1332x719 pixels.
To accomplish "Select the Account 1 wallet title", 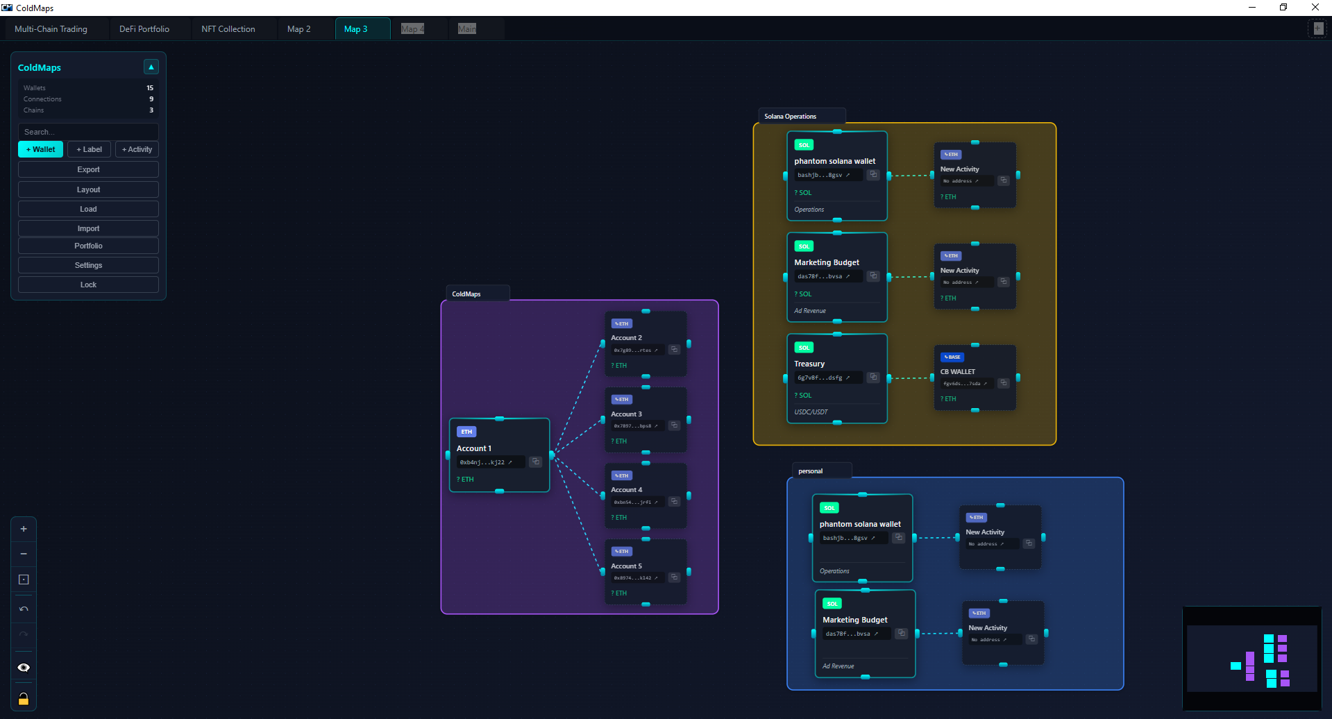I will (x=474, y=448).
